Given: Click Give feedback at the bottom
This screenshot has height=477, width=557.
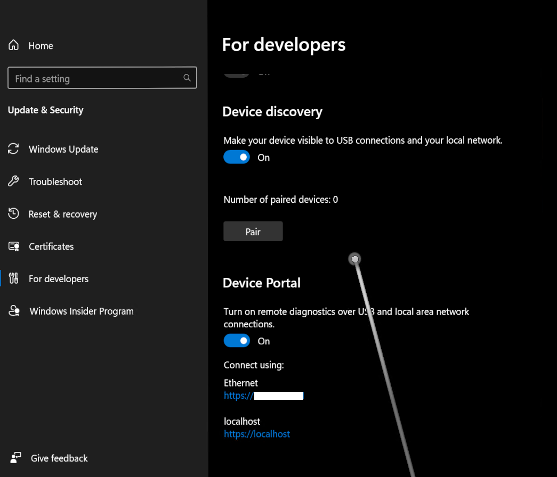Looking at the screenshot, I should click(59, 458).
